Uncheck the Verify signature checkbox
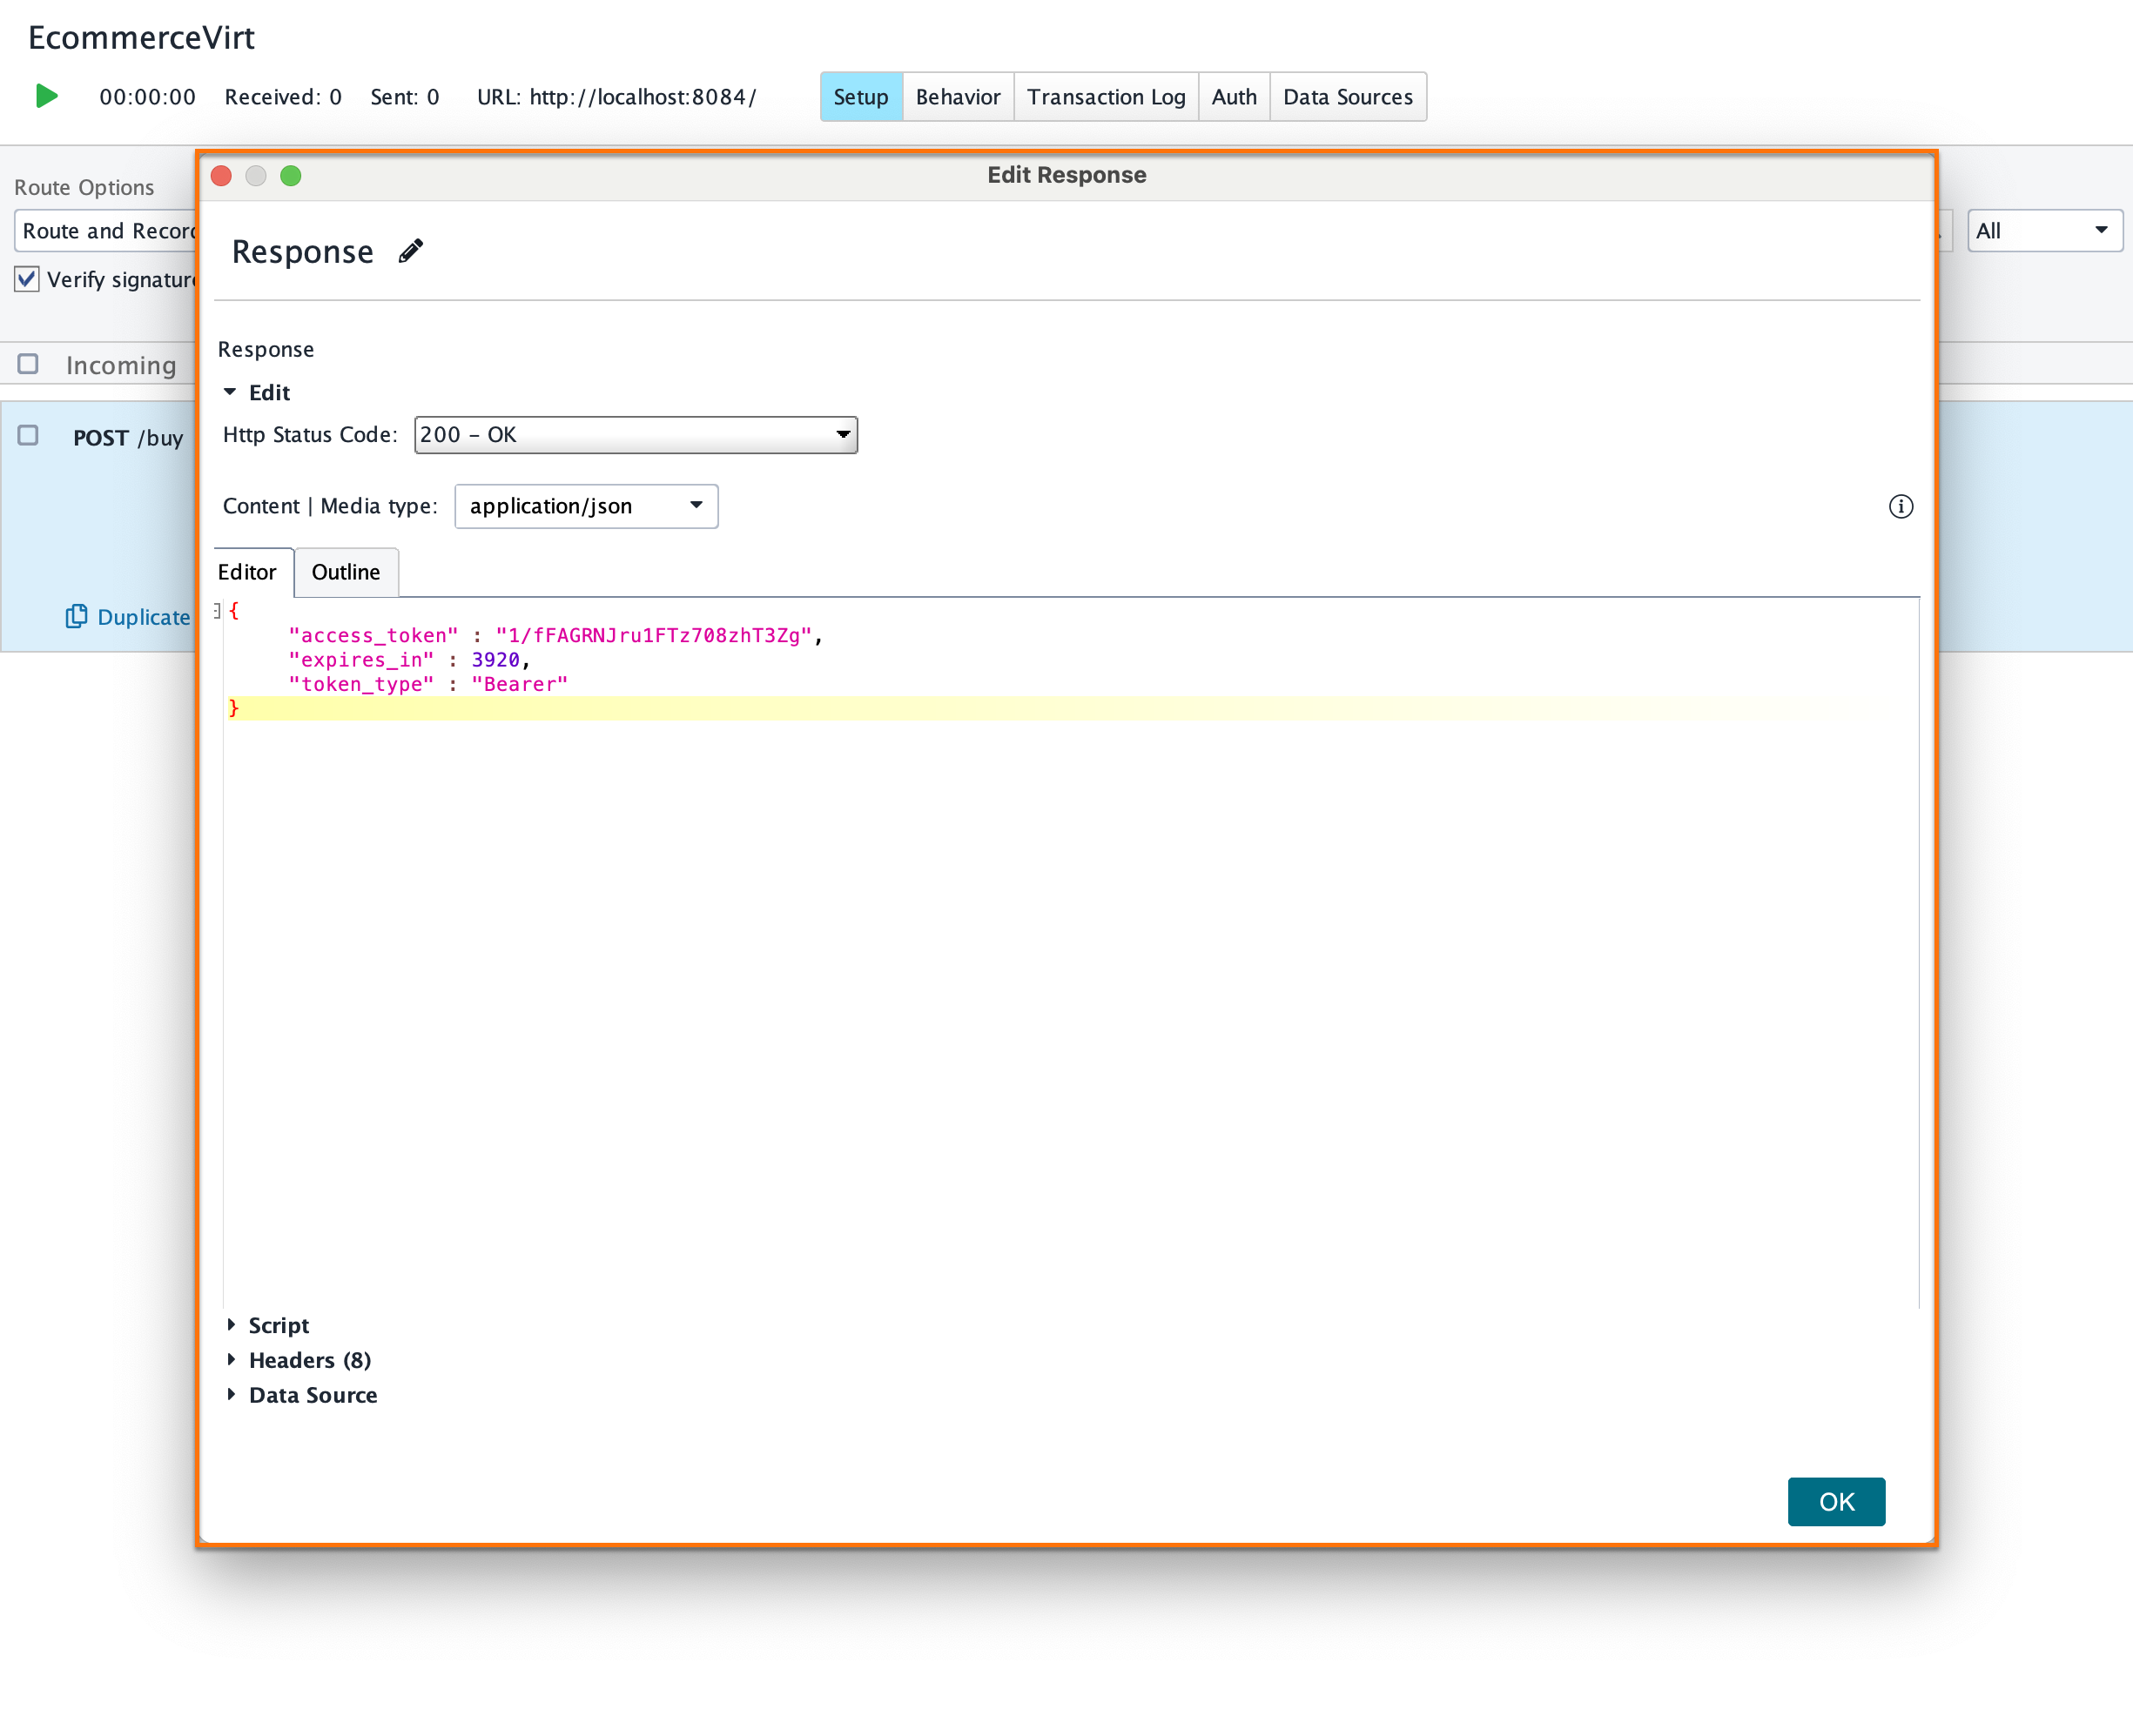2133x1736 pixels. click(x=26, y=279)
